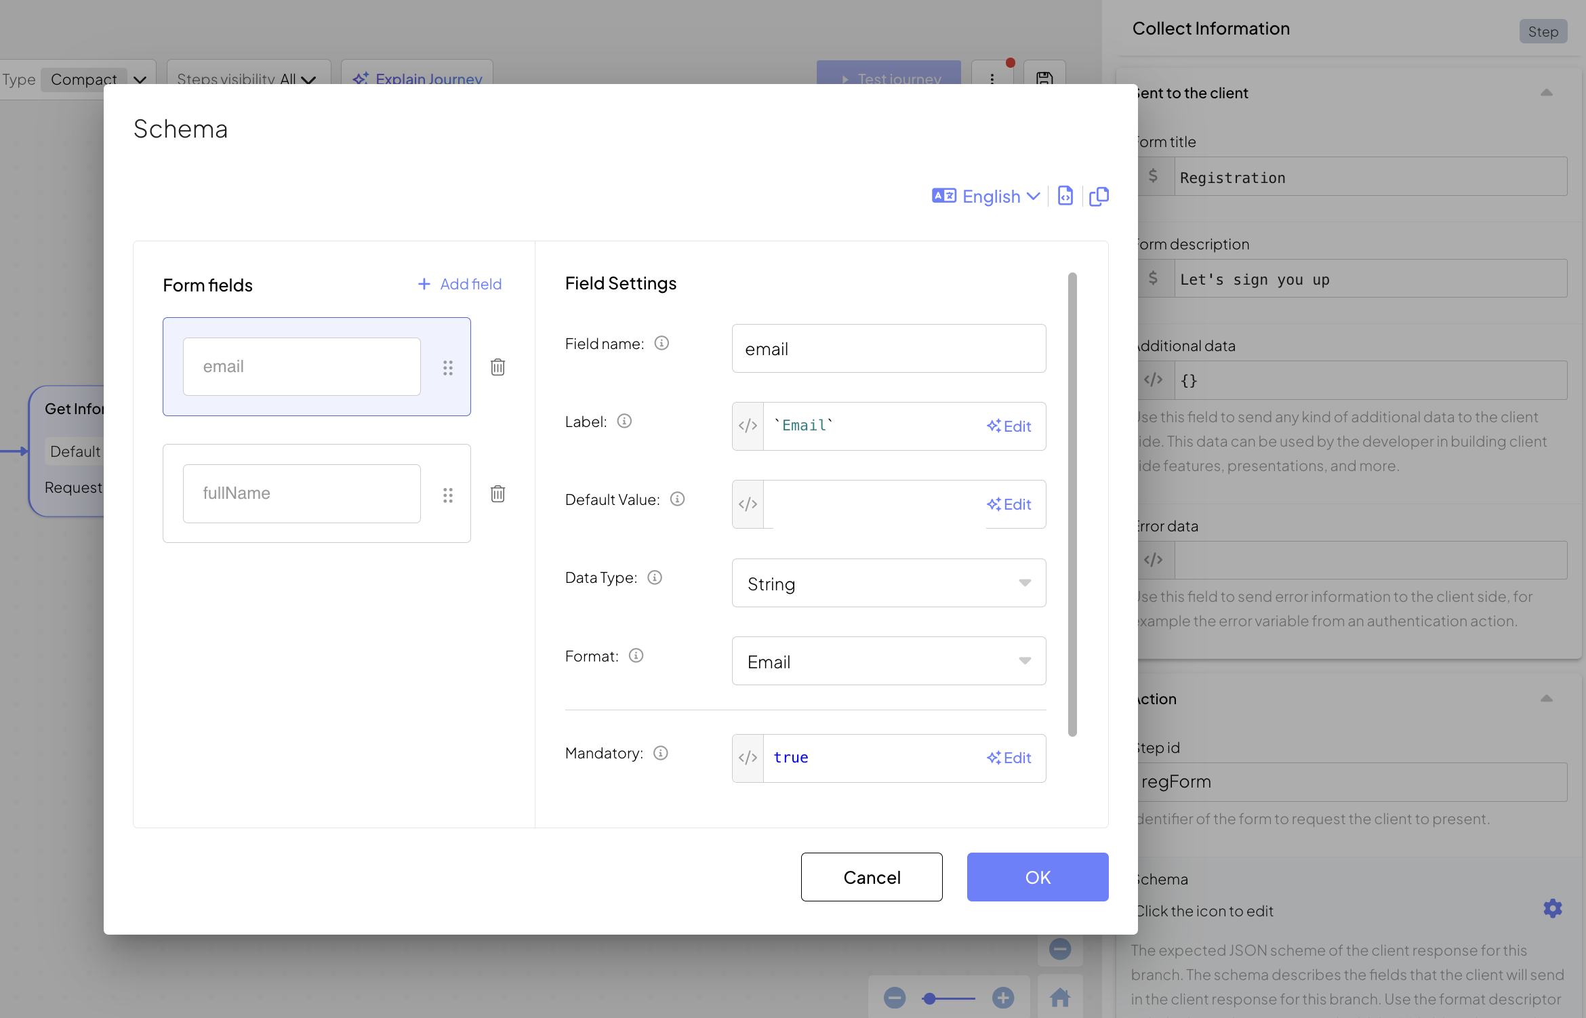This screenshot has width=1586, height=1018.
Task: Toggle code mode for Default Value
Action: pos(748,504)
